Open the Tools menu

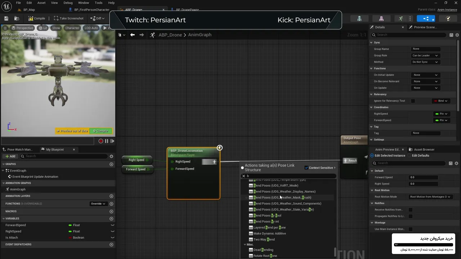coord(98,3)
